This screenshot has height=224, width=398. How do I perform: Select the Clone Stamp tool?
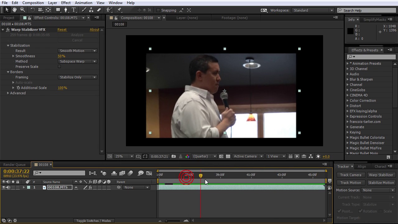click(x=91, y=10)
